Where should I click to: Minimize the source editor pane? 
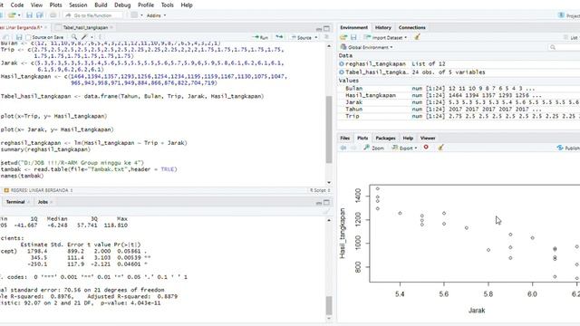pos(319,28)
